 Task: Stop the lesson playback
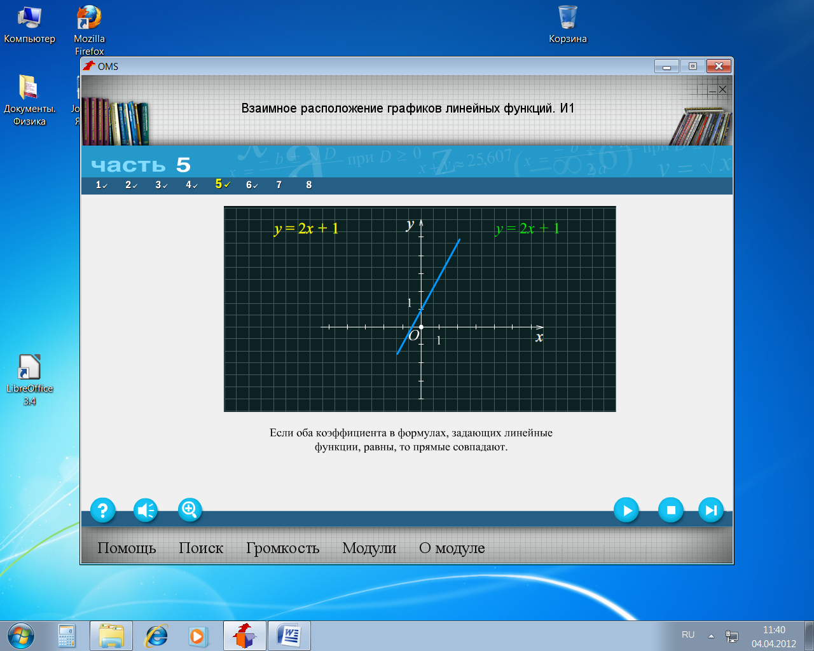[670, 510]
